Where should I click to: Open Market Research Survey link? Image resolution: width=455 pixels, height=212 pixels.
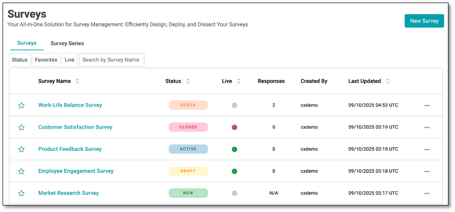click(x=68, y=193)
